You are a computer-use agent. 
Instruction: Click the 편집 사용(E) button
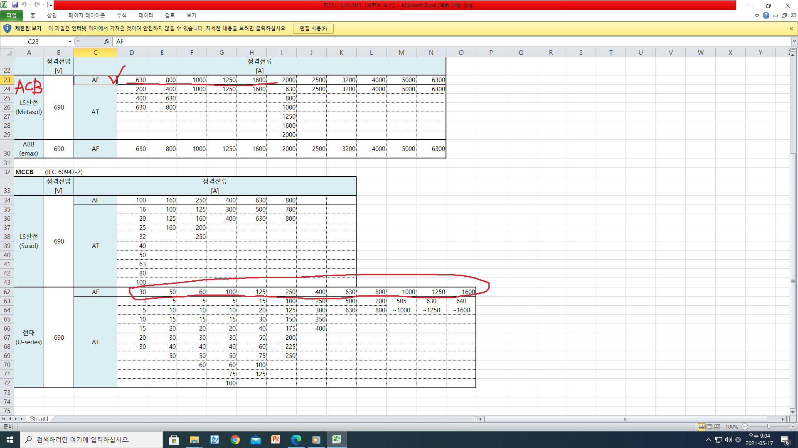click(313, 28)
